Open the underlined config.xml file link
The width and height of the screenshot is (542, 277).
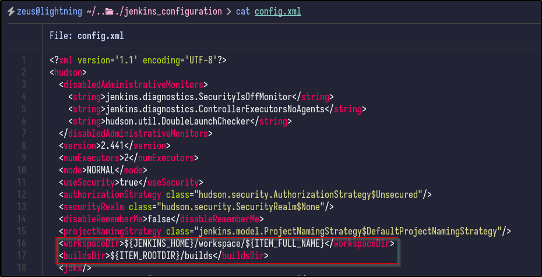(277, 12)
